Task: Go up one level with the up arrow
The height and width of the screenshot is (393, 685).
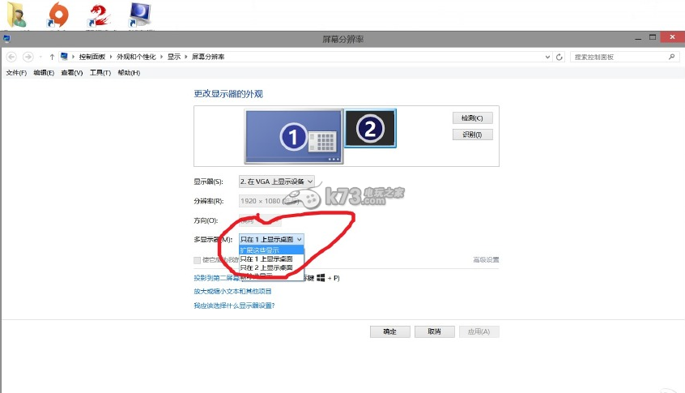Action: click(52, 57)
